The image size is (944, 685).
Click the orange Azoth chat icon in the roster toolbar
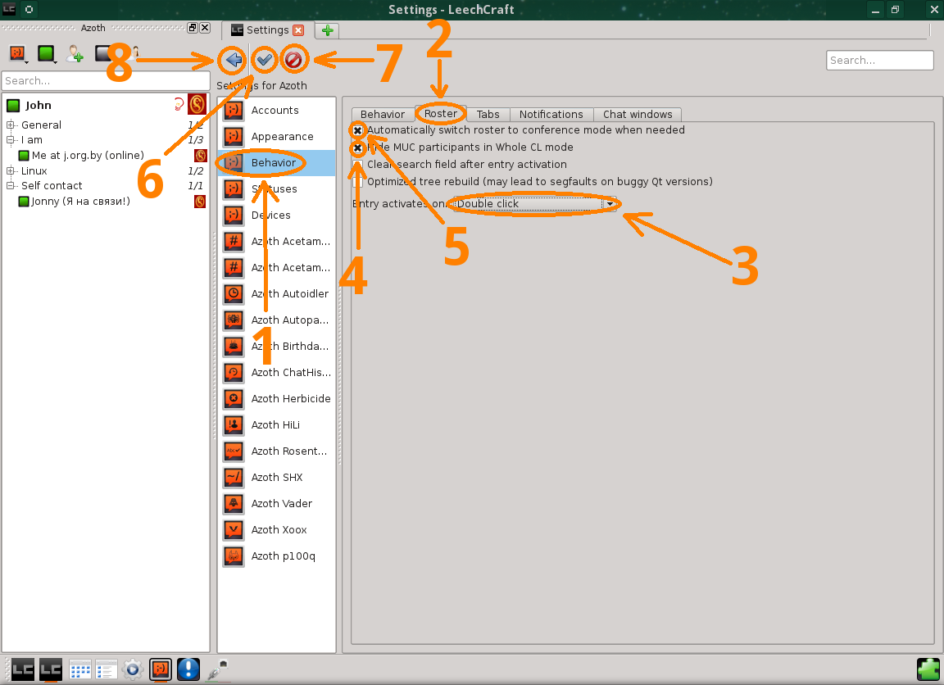tap(17, 53)
